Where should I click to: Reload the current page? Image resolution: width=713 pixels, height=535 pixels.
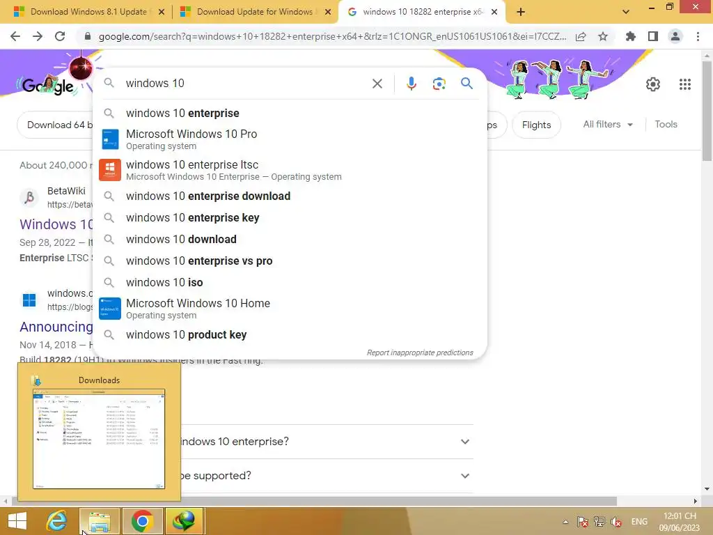click(x=60, y=36)
